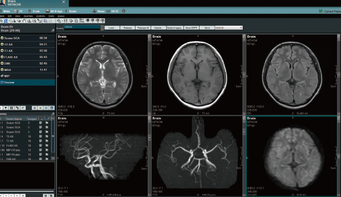Screen dimensions: 341x197
Task: Select the MIP-HFaxis row in series table
Action: click(x=25, y=150)
